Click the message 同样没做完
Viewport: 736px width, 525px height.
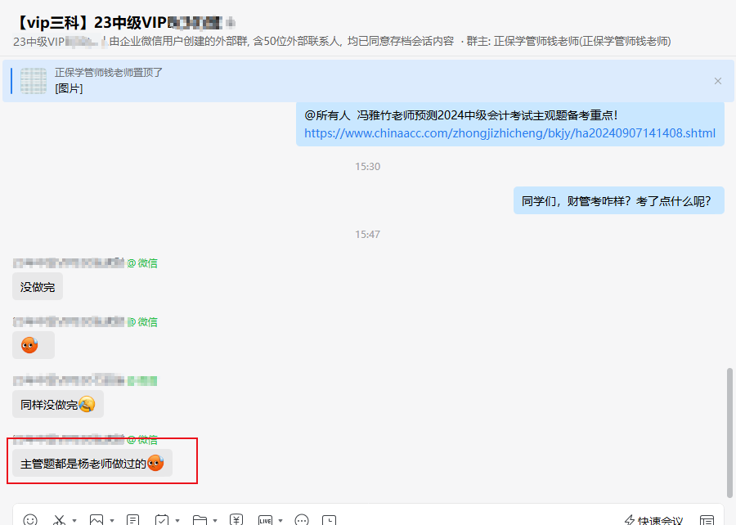pyautogui.click(x=58, y=404)
